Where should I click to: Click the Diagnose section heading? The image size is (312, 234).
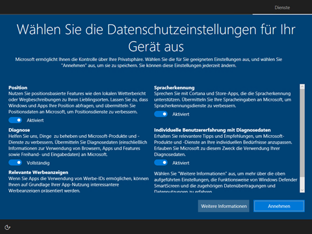(19, 130)
